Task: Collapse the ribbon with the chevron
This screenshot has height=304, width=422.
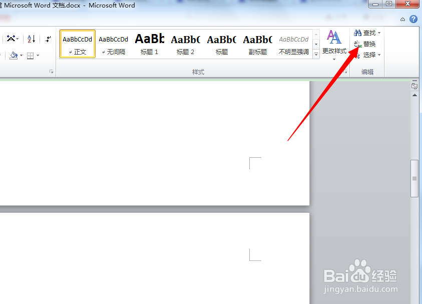Action: 402,19
